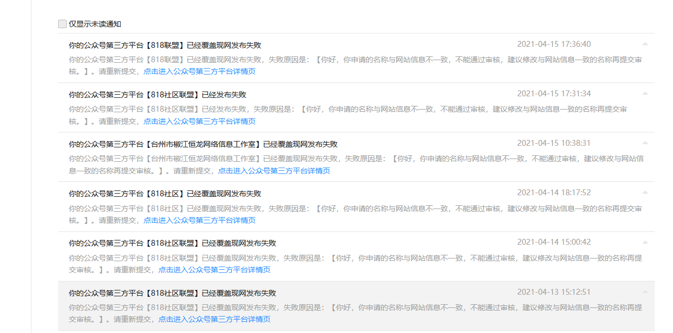The width and height of the screenshot is (673, 333).
Task: Open the details page link under 【818社区联盟】已经发布失败
Action: click(199, 121)
